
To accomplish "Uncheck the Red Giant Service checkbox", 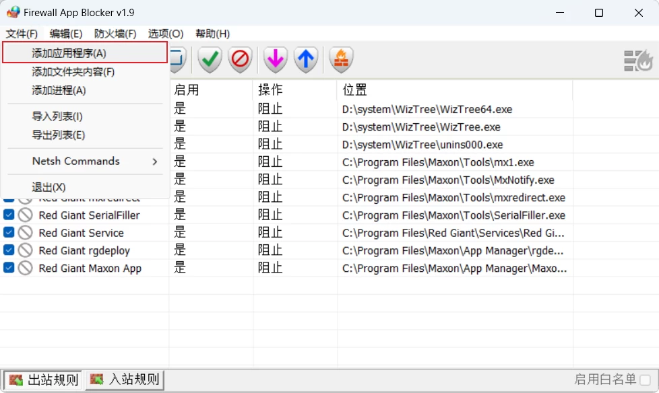I will click(9, 232).
